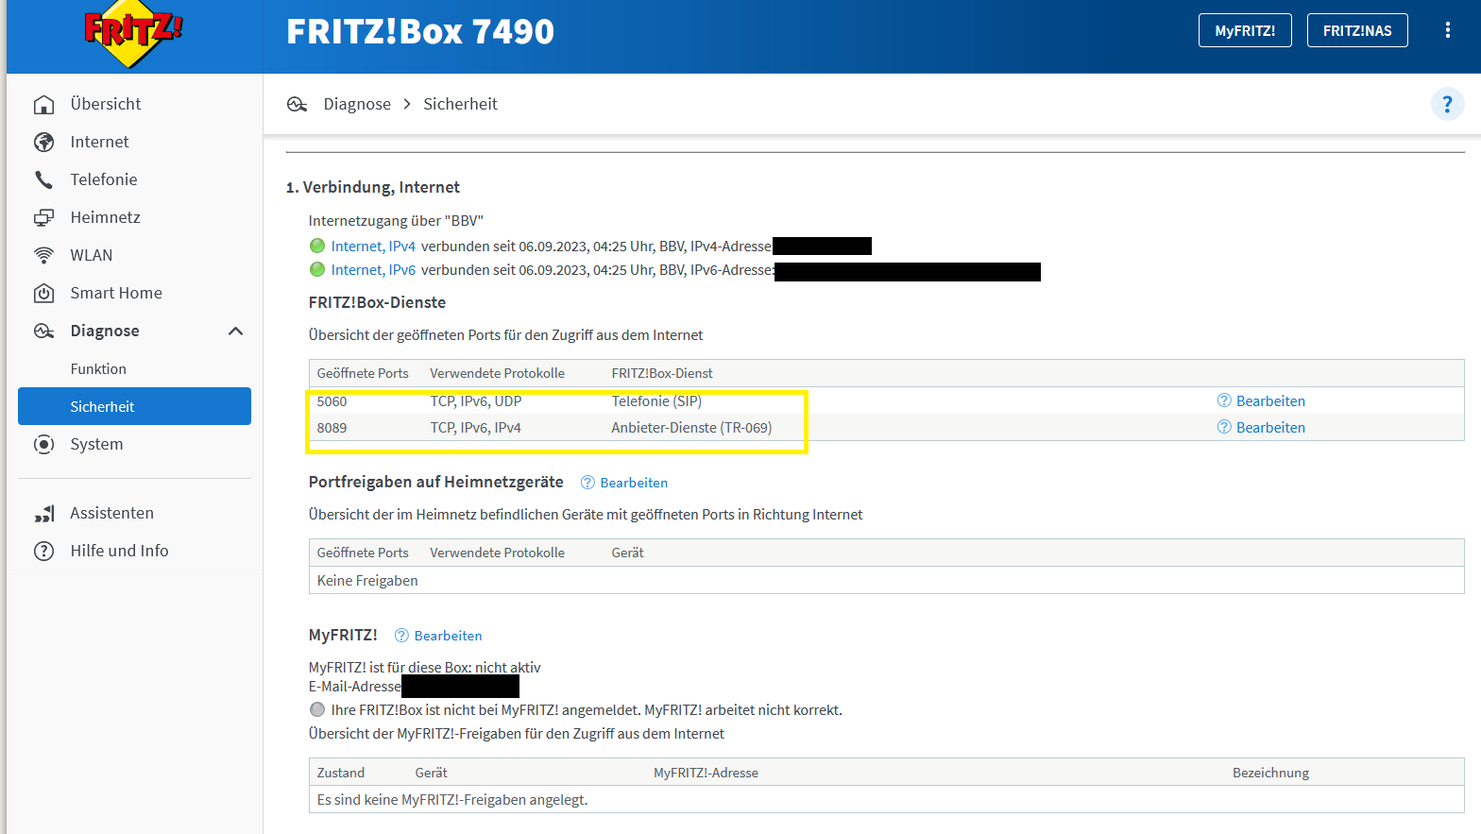Click help icon next to Bearbeiten for TR-069 row
This screenshot has height=834, width=1481.
[1224, 427]
